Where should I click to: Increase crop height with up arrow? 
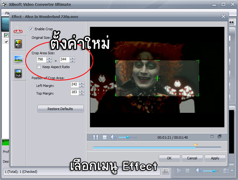[73, 58]
